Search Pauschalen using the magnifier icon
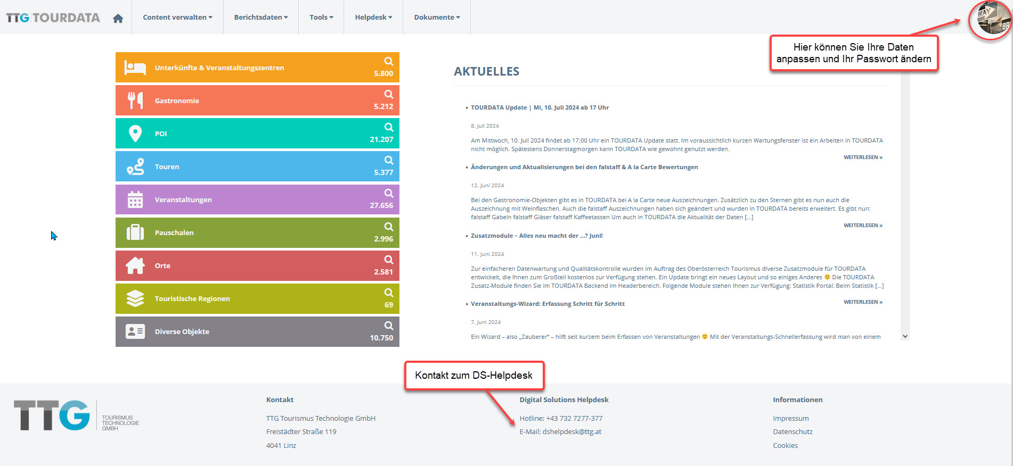Viewport: 1013px width, 466px height. tap(389, 226)
